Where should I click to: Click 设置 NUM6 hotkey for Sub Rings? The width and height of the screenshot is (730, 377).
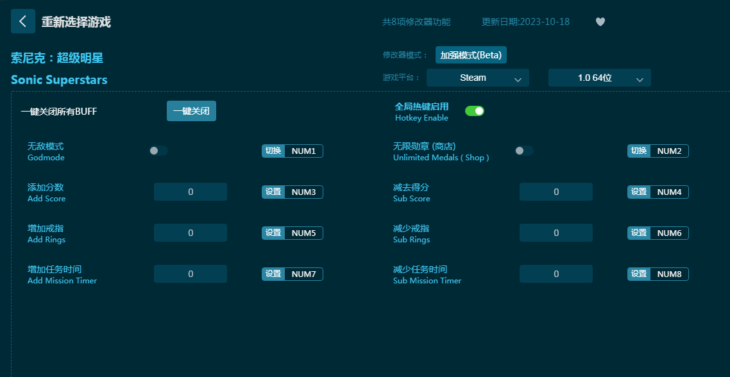(658, 233)
